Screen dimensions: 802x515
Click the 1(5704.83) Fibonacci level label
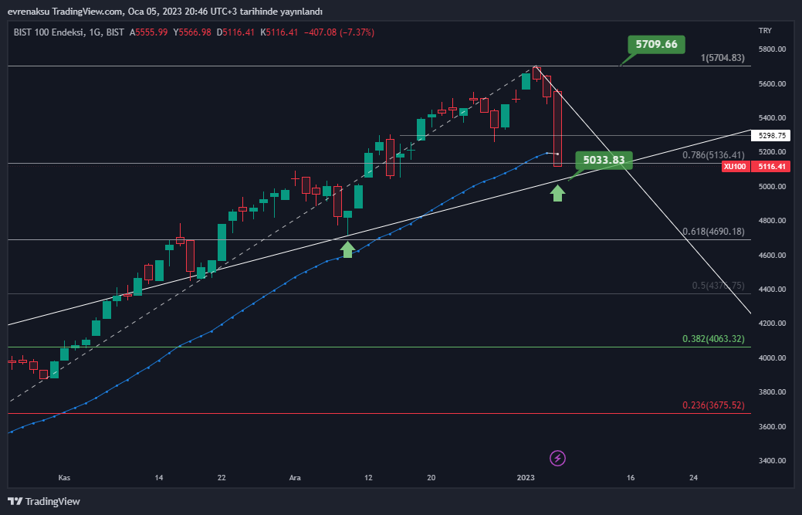click(x=722, y=58)
